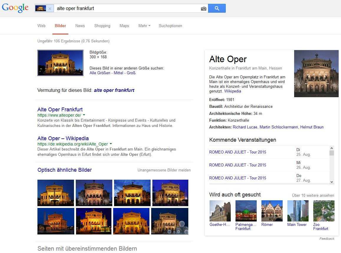
Task: Click the camera search-by-image icon
Action: pyautogui.click(x=203, y=9)
